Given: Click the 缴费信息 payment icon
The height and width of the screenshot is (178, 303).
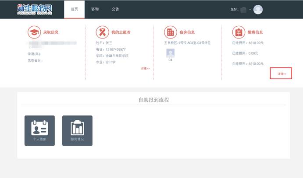Looking at the screenshot, I should (239, 32).
